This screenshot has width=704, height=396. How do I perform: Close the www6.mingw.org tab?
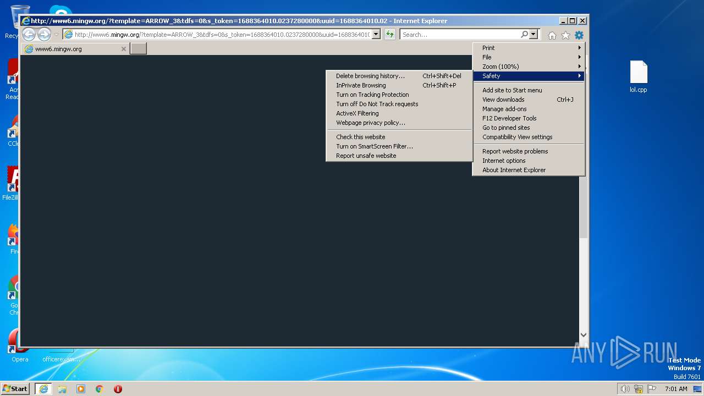click(x=124, y=49)
